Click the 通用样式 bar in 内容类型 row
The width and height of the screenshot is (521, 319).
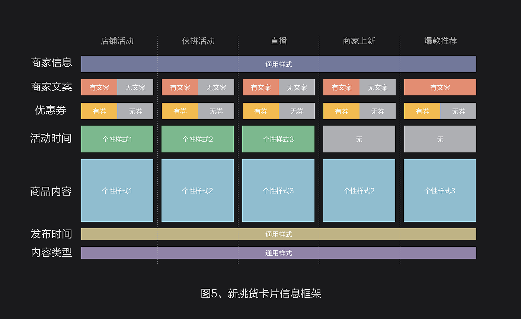click(x=279, y=253)
